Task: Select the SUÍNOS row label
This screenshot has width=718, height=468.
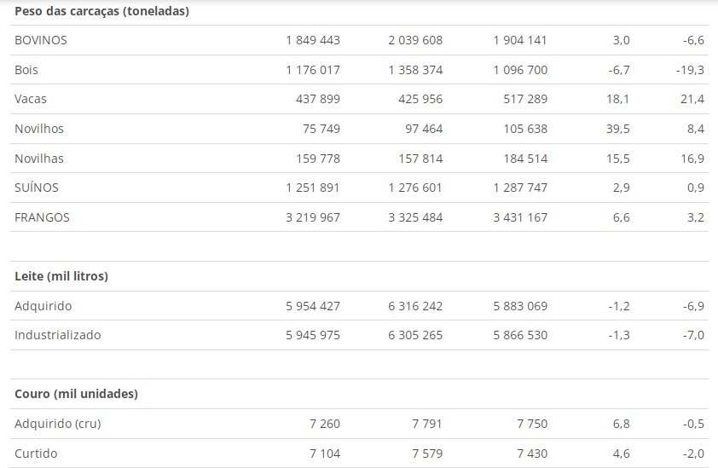Action: (x=37, y=188)
